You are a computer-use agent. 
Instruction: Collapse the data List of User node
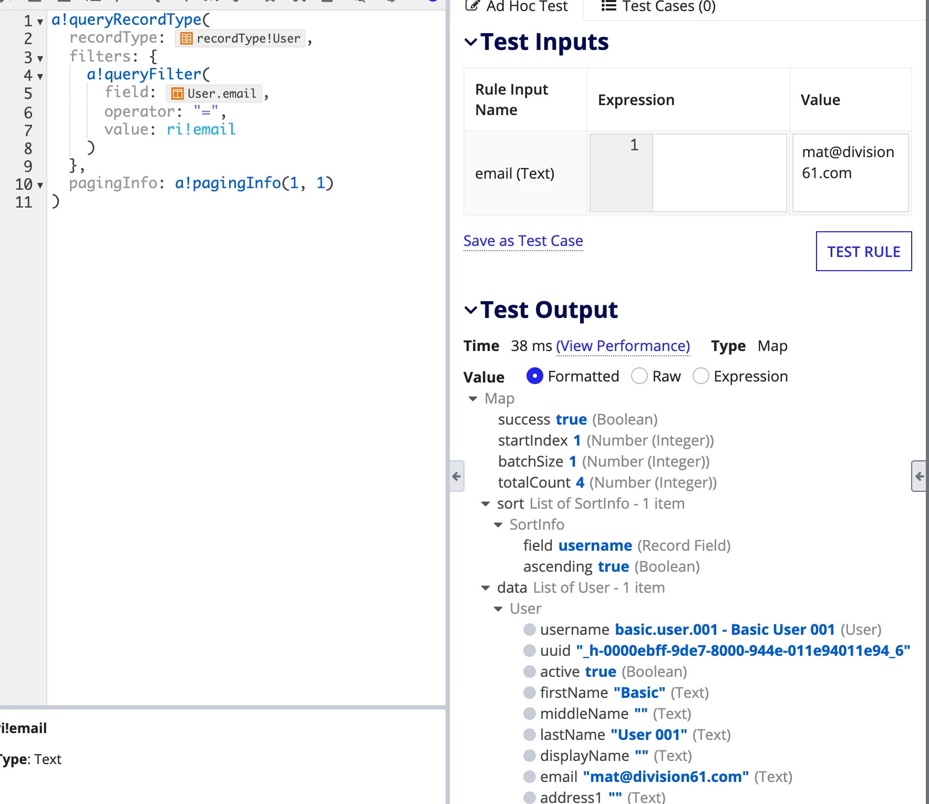[486, 588]
